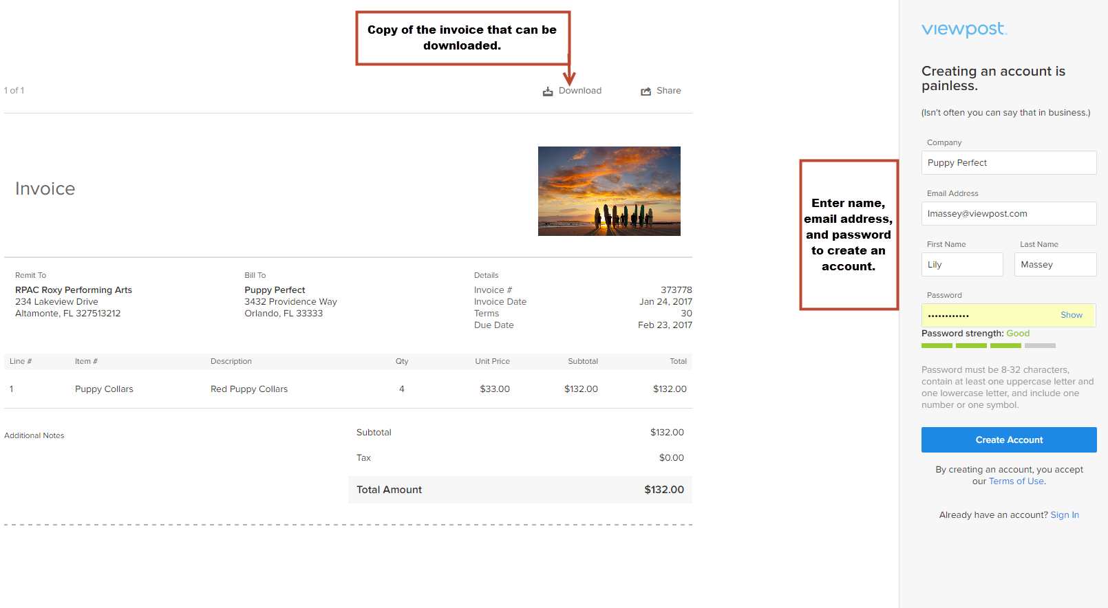
Task: Click the quantity value 4
Action: tap(402, 389)
